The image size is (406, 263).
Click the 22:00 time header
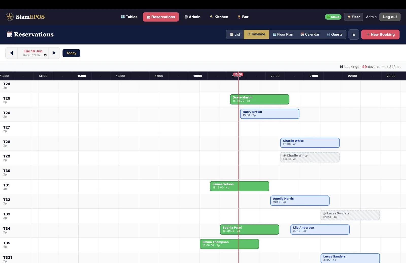coord(352,76)
